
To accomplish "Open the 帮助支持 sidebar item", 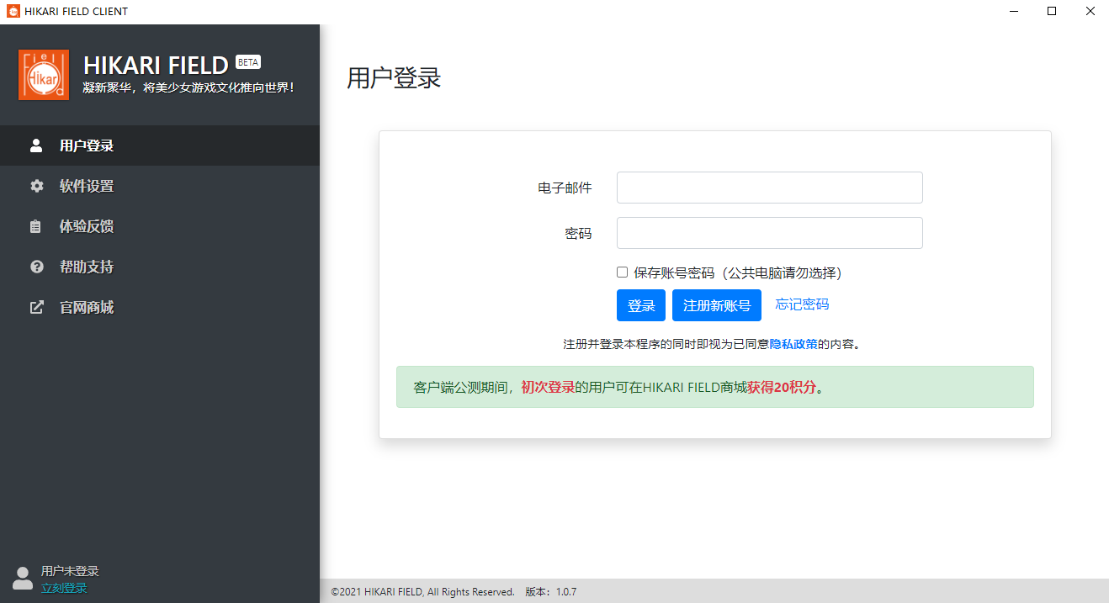I will click(160, 267).
